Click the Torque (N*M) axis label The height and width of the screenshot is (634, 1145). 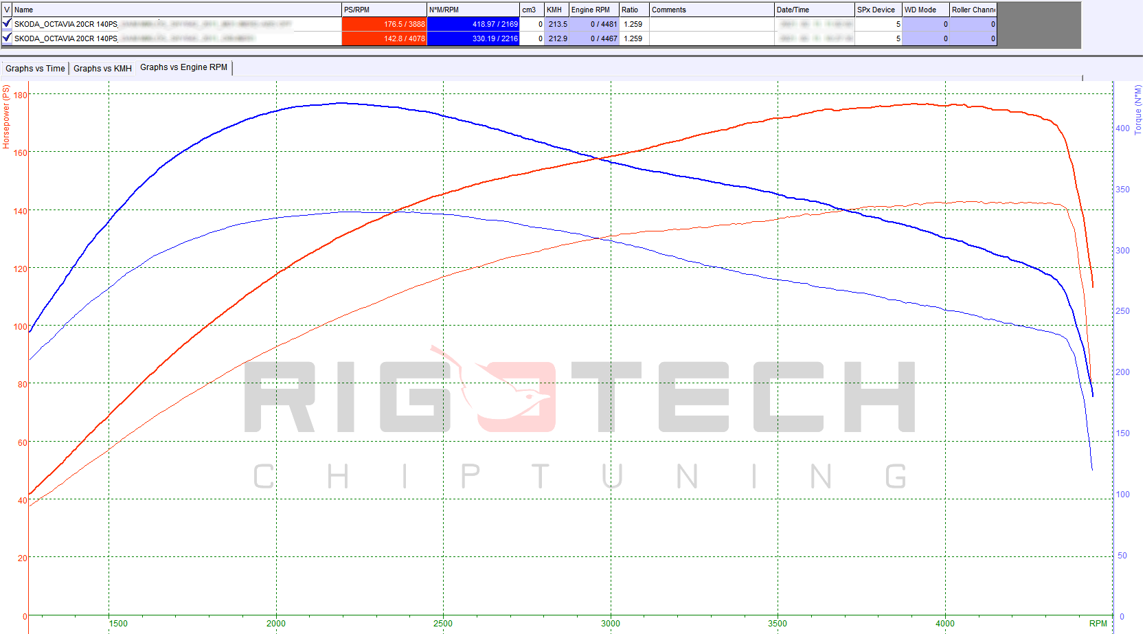[1137, 110]
